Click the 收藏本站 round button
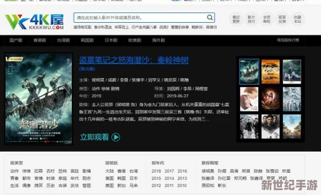This screenshot has width=321, height=195. (x=297, y=19)
